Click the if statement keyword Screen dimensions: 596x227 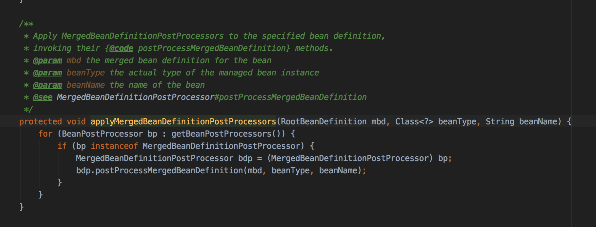pyautogui.click(x=62, y=146)
